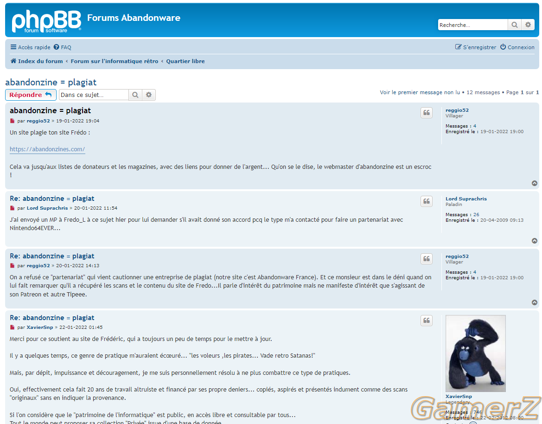This screenshot has height=424, width=542.
Task: Quote Lord Suprachris's post
Action: 427,201
